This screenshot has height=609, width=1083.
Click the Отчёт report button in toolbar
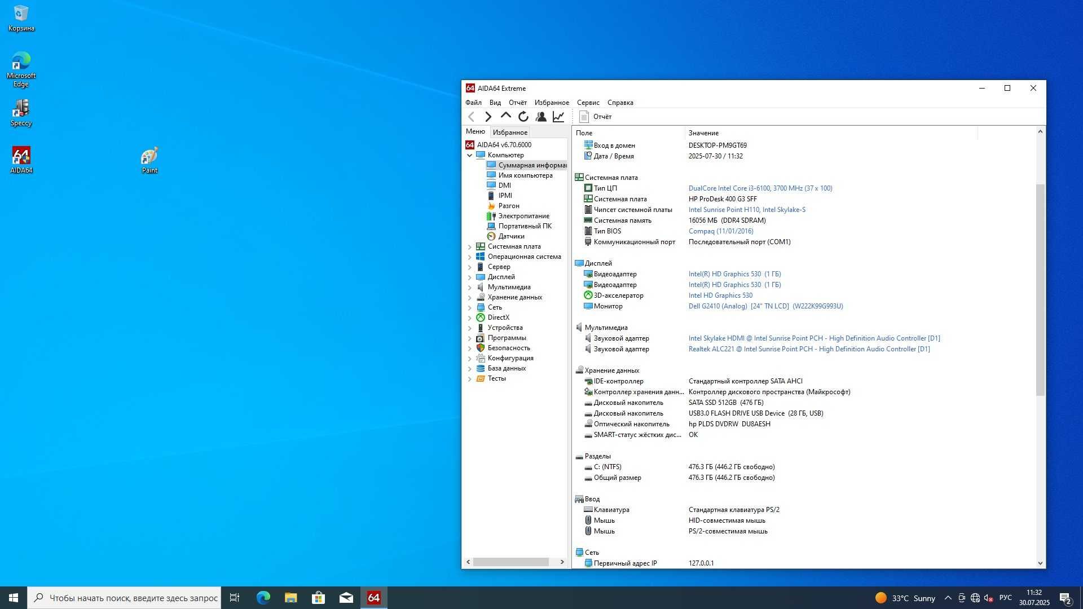coord(596,117)
